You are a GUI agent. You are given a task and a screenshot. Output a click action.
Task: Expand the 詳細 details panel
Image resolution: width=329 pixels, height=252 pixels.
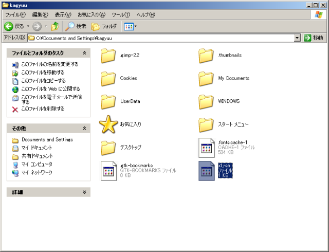(x=84, y=192)
